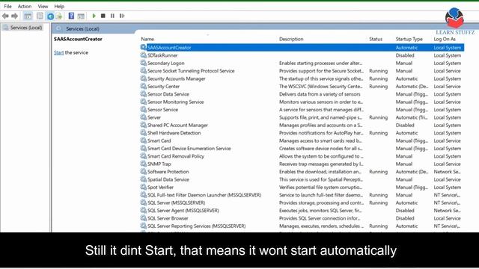Sort by the Log On As column header
The width and height of the screenshot is (479, 269).
pyautogui.click(x=445, y=39)
